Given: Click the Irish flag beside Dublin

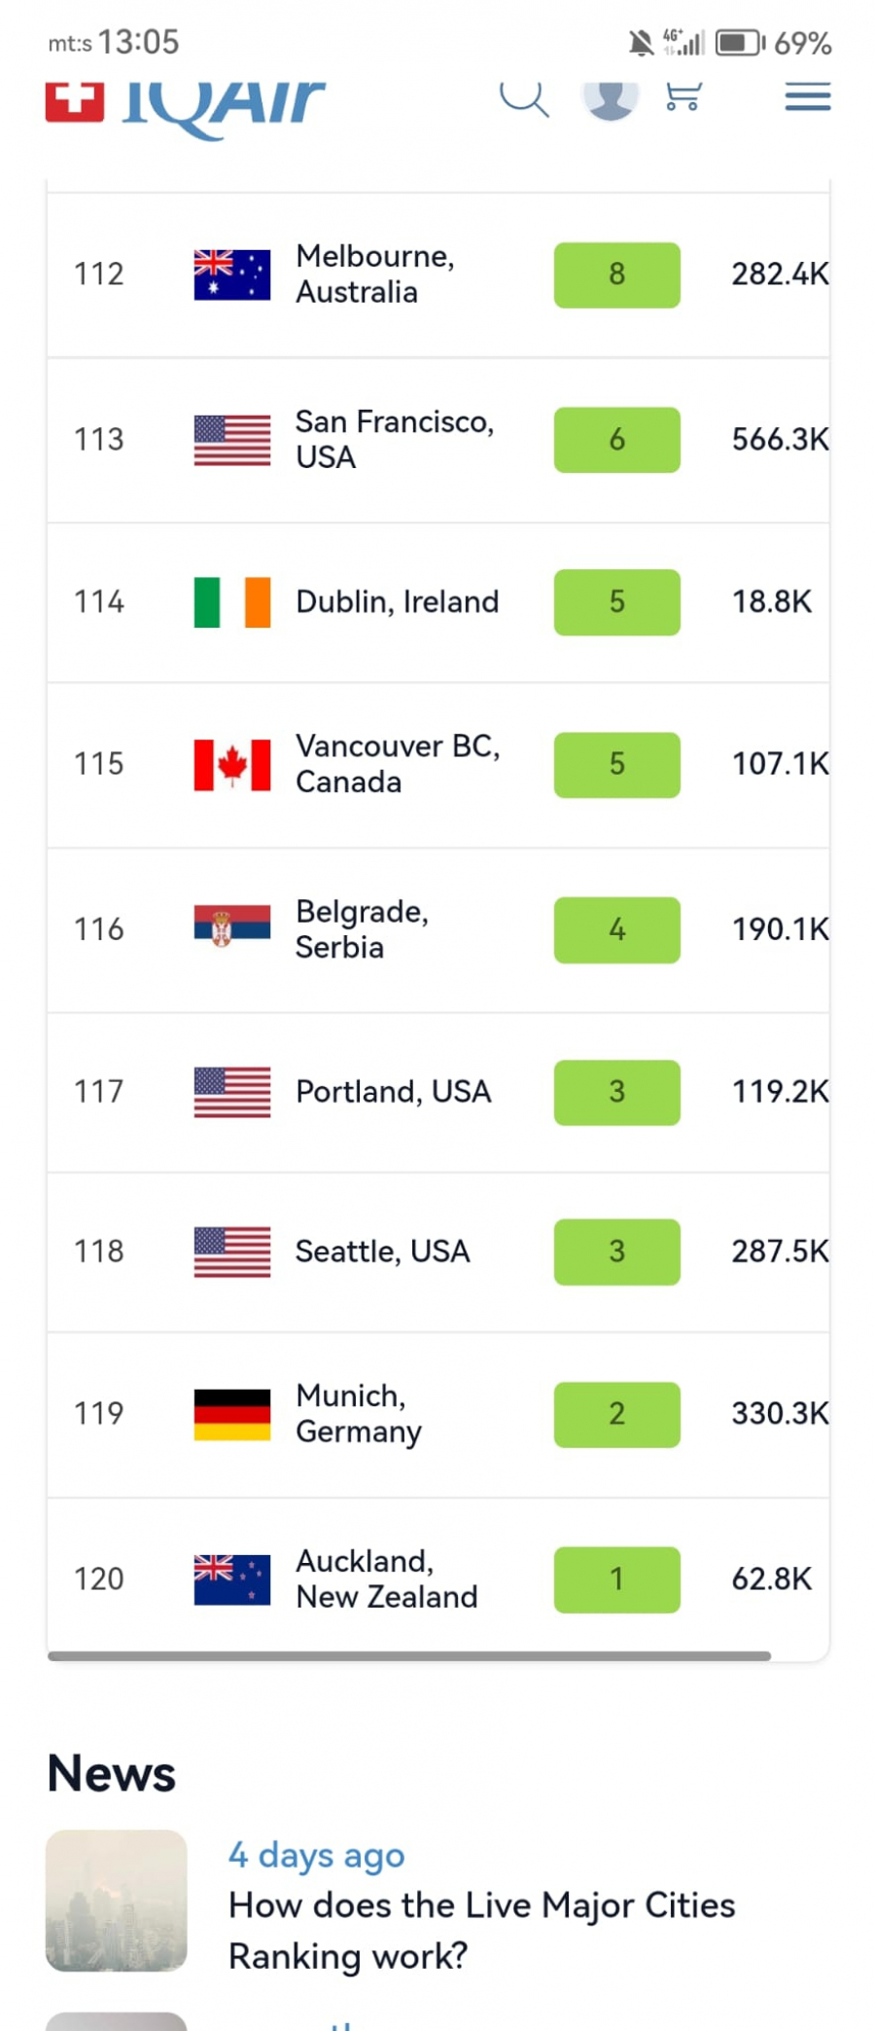Looking at the screenshot, I should 231,602.
